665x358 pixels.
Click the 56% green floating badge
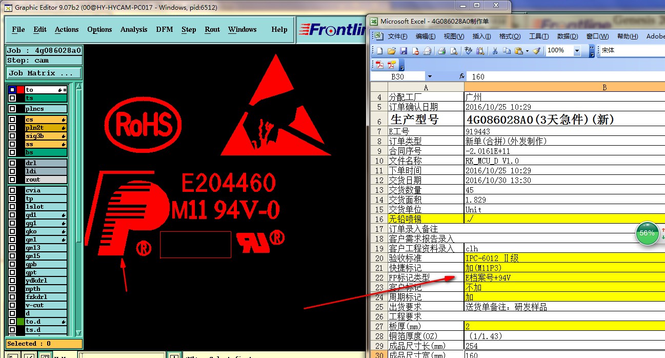click(x=647, y=233)
